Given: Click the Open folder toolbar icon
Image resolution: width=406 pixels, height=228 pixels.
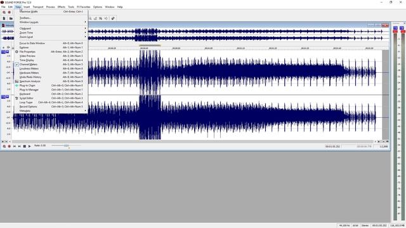Looking at the screenshot, I should point(11,18).
